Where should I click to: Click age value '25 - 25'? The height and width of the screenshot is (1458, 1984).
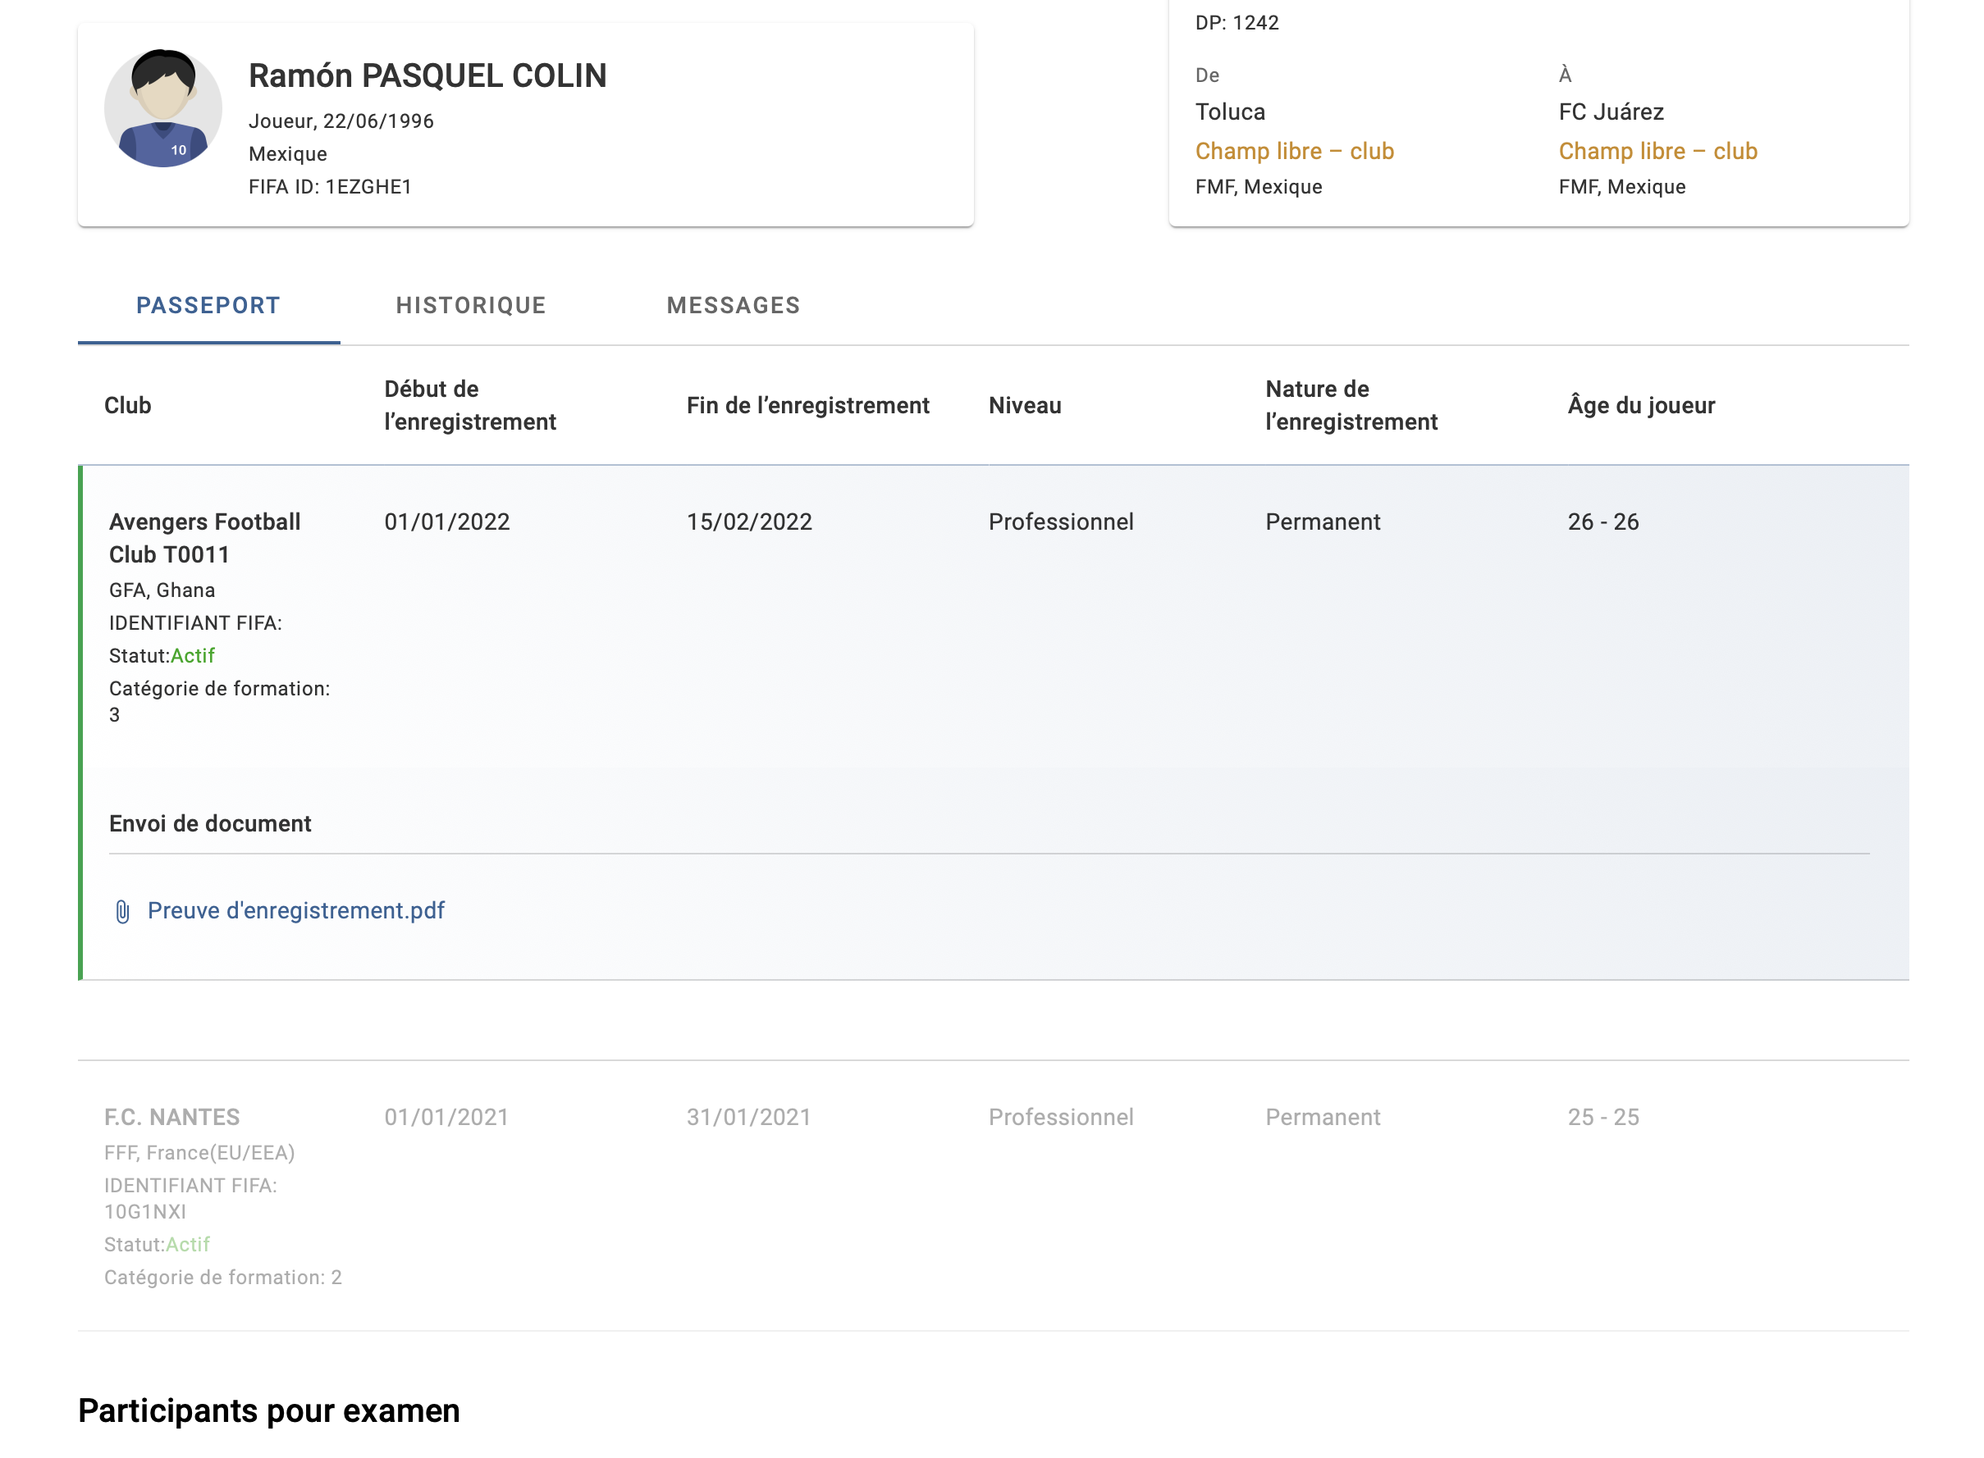(1602, 1116)
